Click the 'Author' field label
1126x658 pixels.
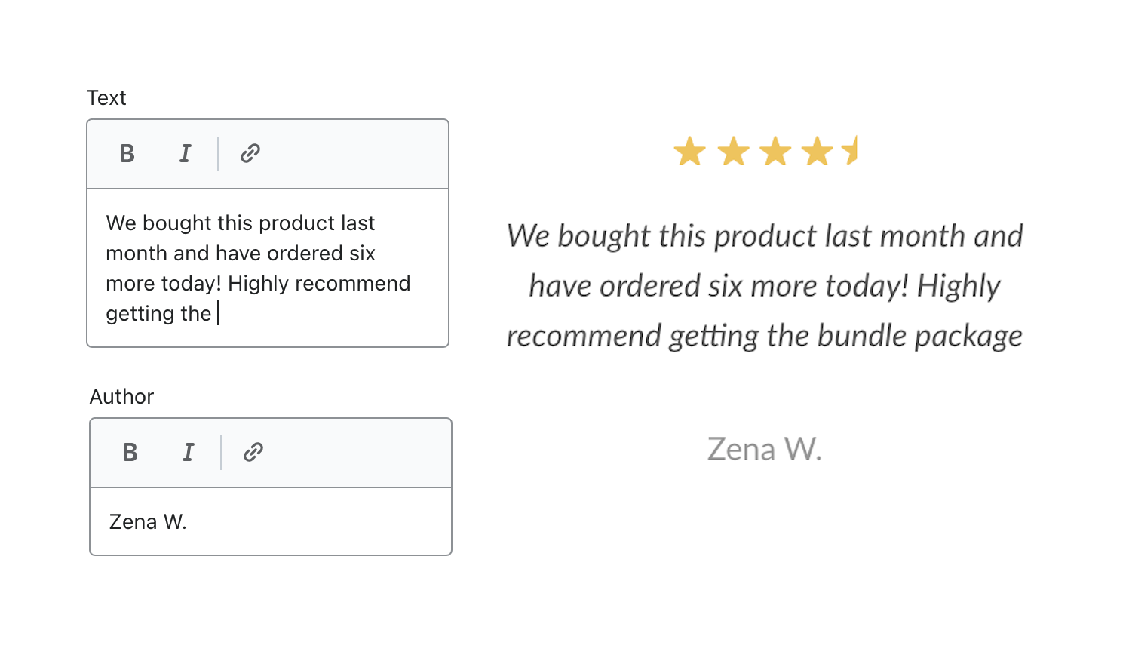(121, 397)
